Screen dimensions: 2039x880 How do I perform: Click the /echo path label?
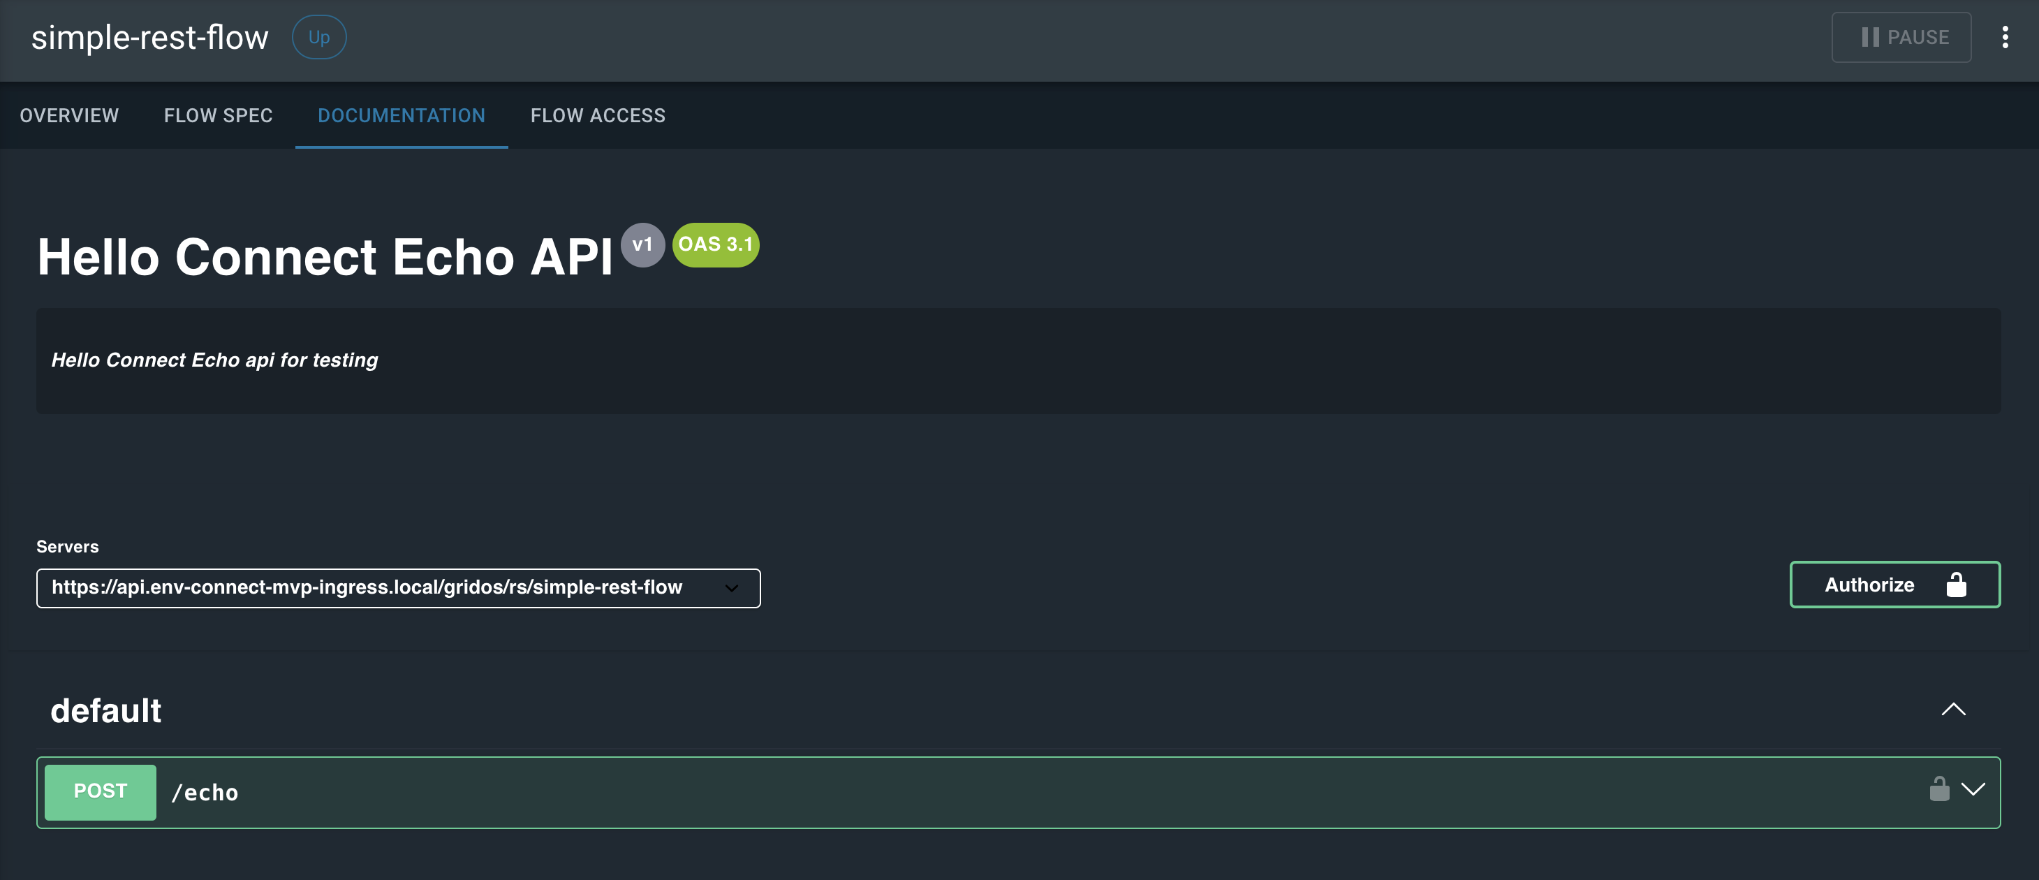coord(205,791)
